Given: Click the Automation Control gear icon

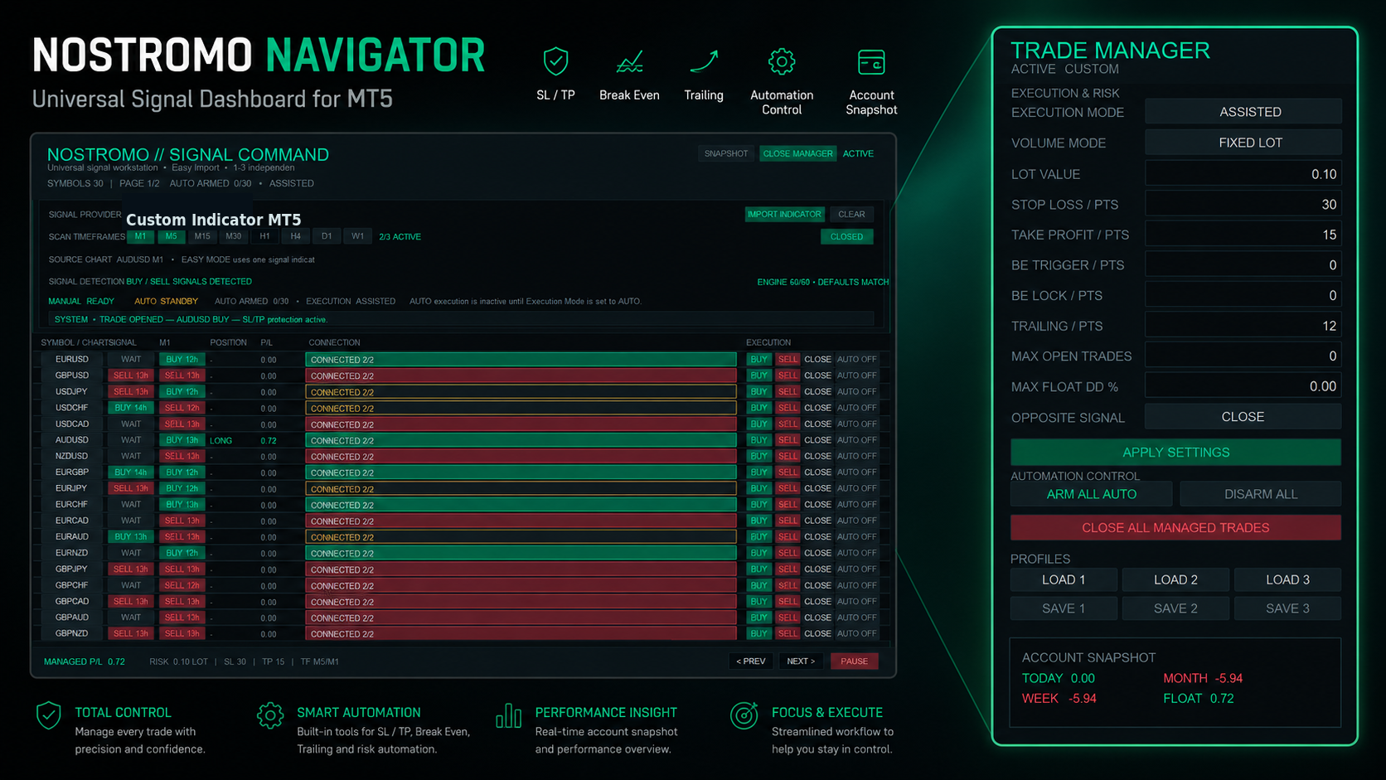Looking at the screenshot, I should (781, 61).
